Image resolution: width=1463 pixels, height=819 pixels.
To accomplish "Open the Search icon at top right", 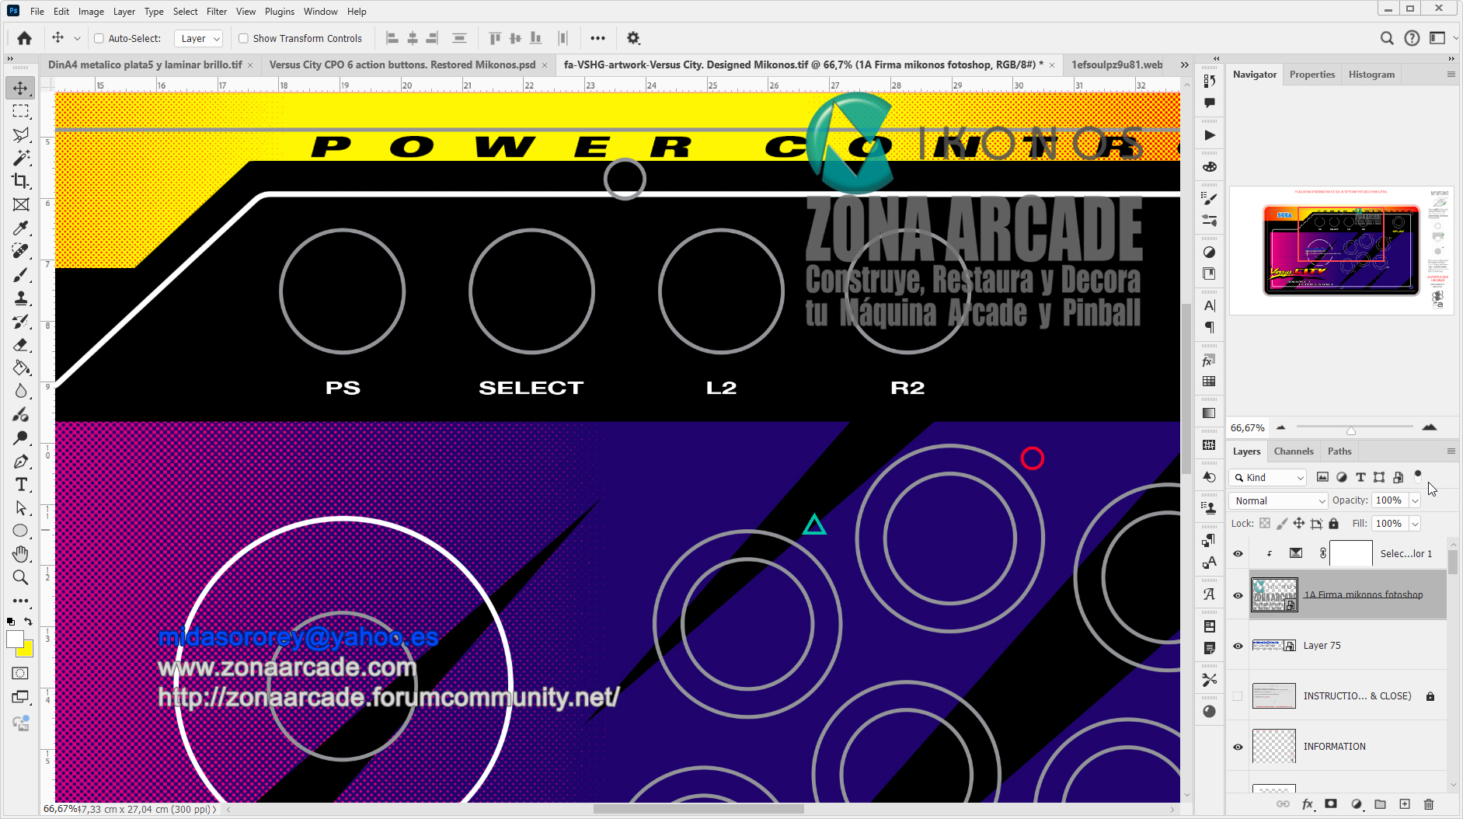I will 1387,38.
